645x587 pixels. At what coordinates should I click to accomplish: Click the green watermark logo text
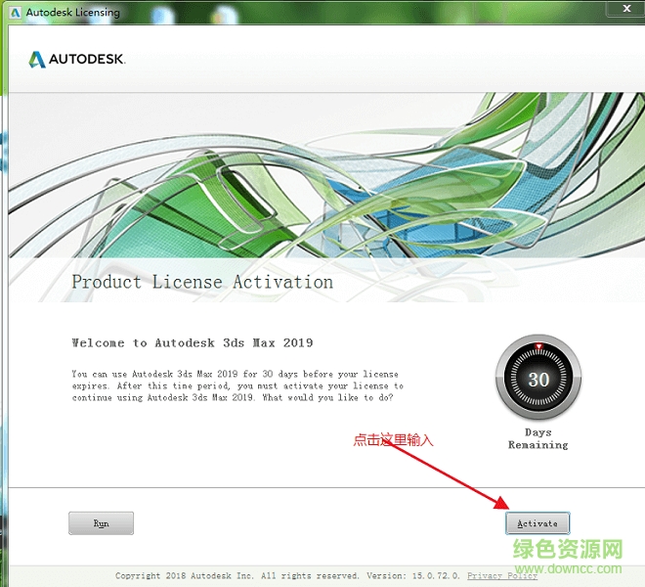pyautogui.click(x=568, y=550)
